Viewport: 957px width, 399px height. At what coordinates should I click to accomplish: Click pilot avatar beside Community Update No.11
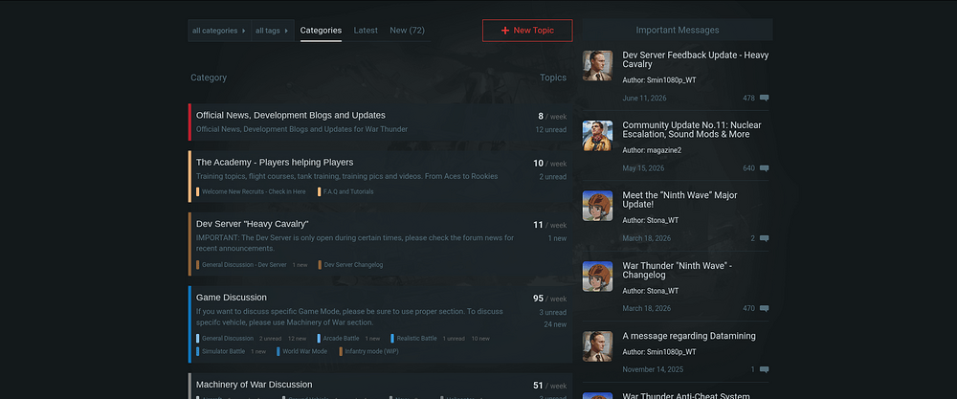(x=597, y=136)
